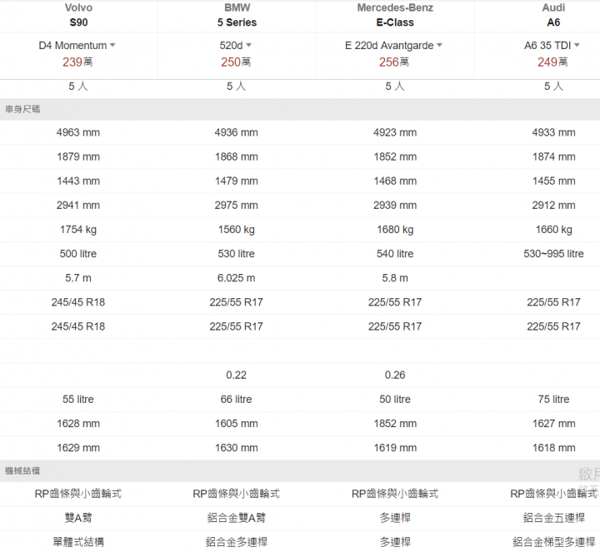Click the 249萬 price of the Audi
The image size is (600, 552).
coord(552,62)
